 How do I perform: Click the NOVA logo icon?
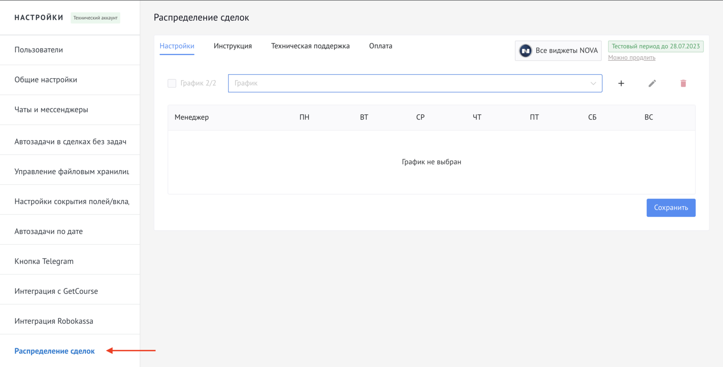point(525,51)
